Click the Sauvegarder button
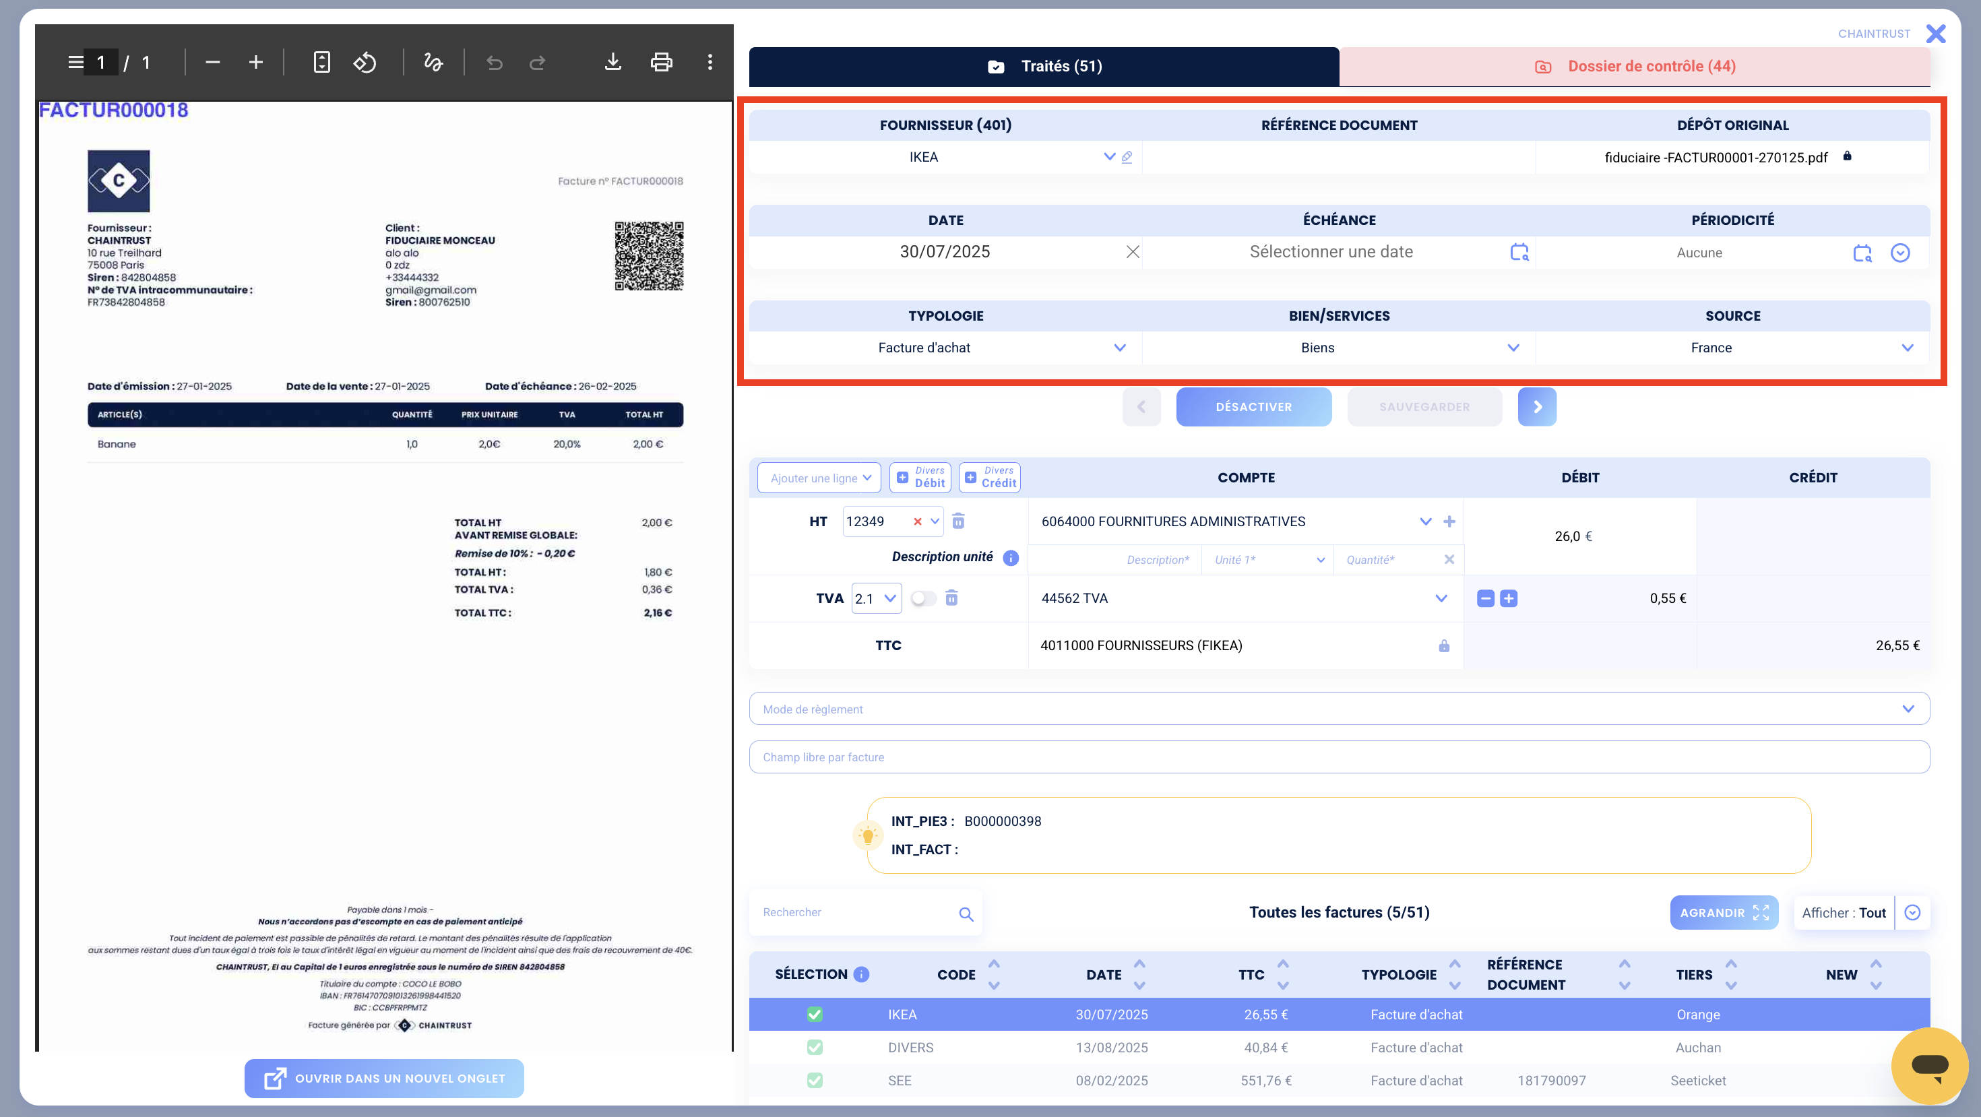Viewport: 1981px width, 1117px height. click(x=1424, y=407)
